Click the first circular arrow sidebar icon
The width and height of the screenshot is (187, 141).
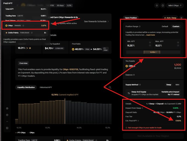(x=7, y=108)
